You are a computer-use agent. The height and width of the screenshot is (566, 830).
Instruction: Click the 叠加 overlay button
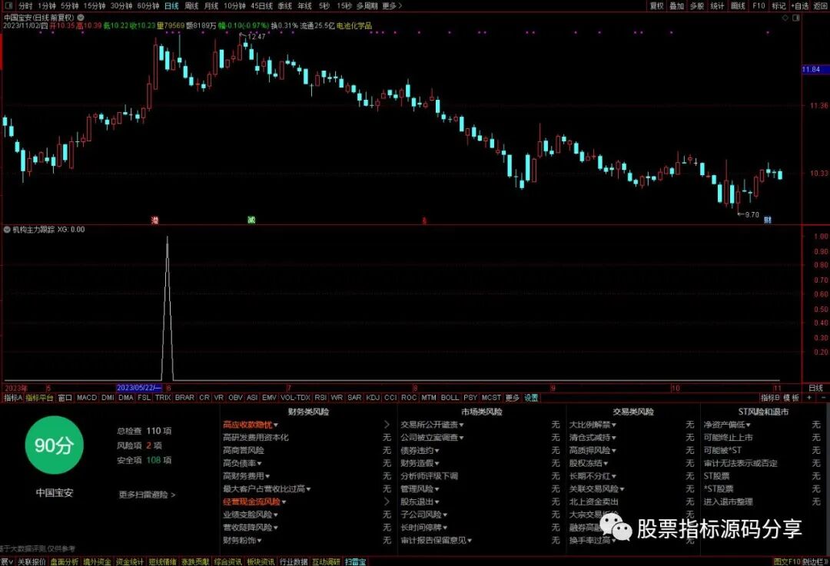(677, 6)
